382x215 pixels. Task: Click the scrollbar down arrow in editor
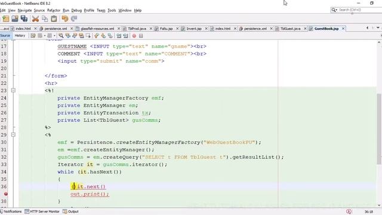pyautogui.click(x=379, y=205)
